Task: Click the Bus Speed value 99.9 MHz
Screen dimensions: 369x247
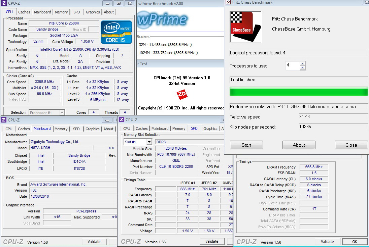Action: 45,94
